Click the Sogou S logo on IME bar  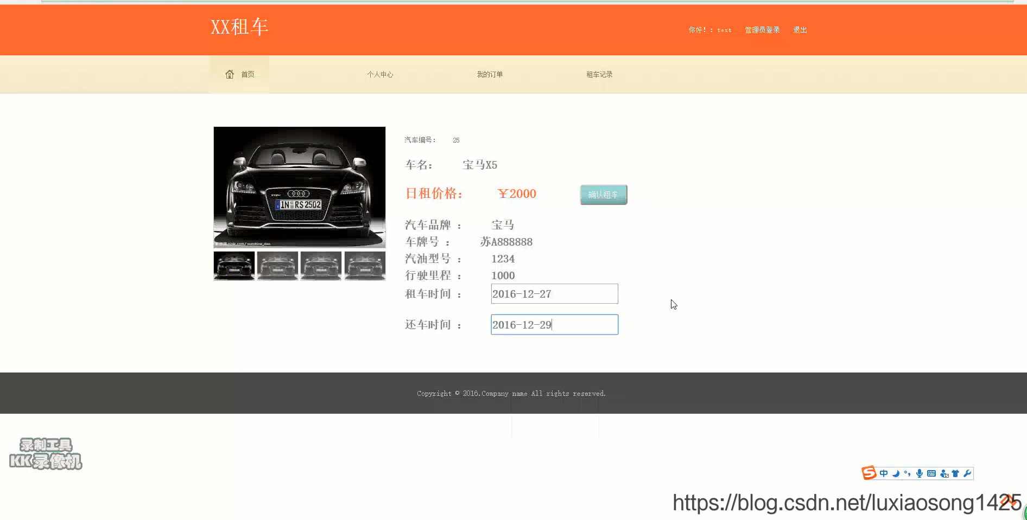click(x=869, y=473)
